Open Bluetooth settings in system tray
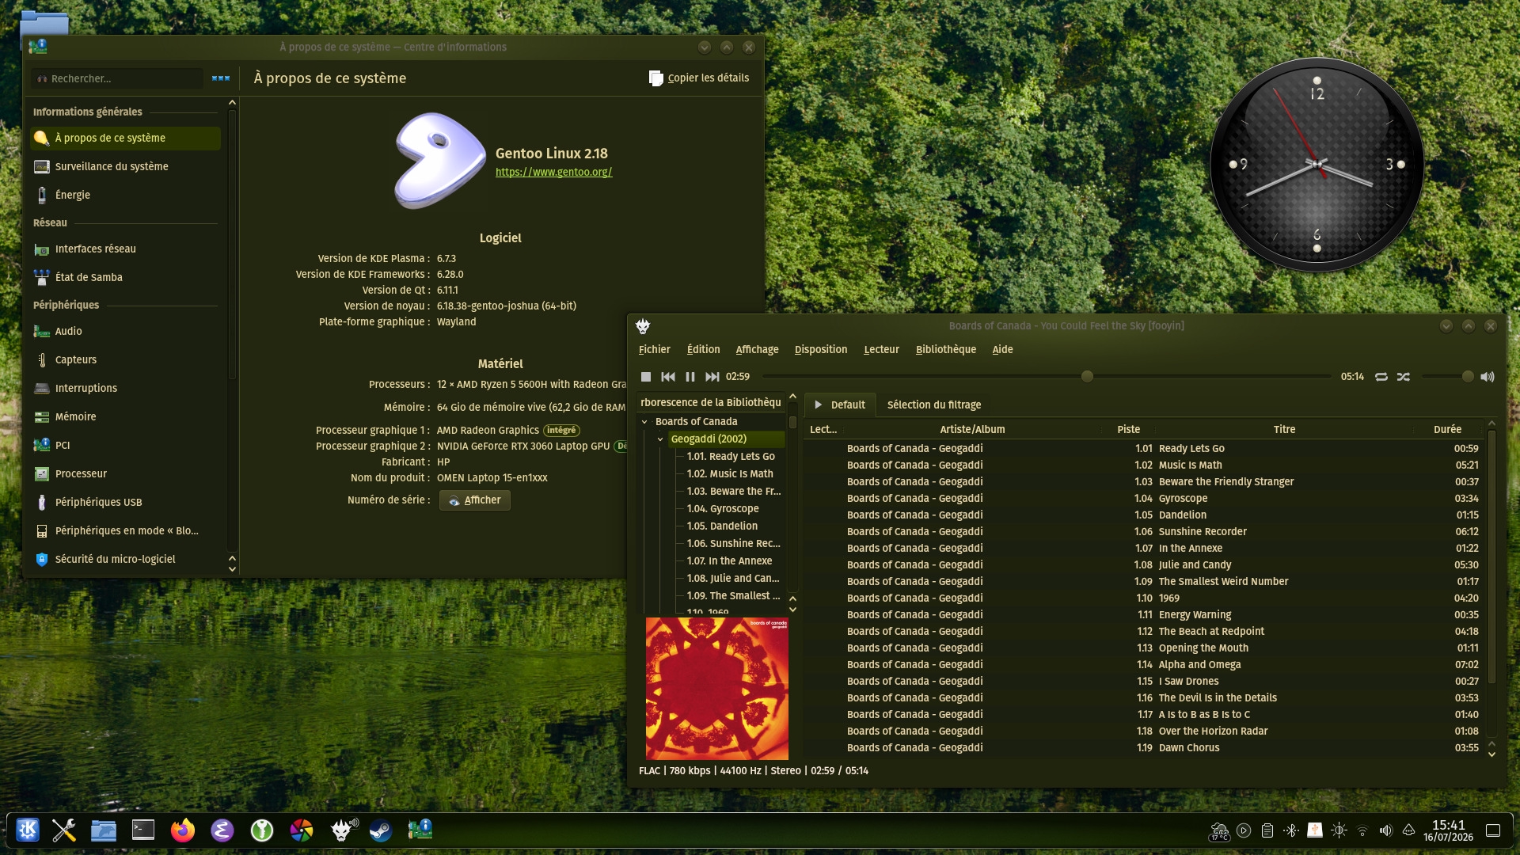The width and height of the screenshot is (1520, 855). (1291, 830)
